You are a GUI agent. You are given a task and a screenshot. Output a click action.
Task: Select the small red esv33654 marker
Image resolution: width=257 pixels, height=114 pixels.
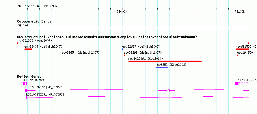click(x=62, y=55)
